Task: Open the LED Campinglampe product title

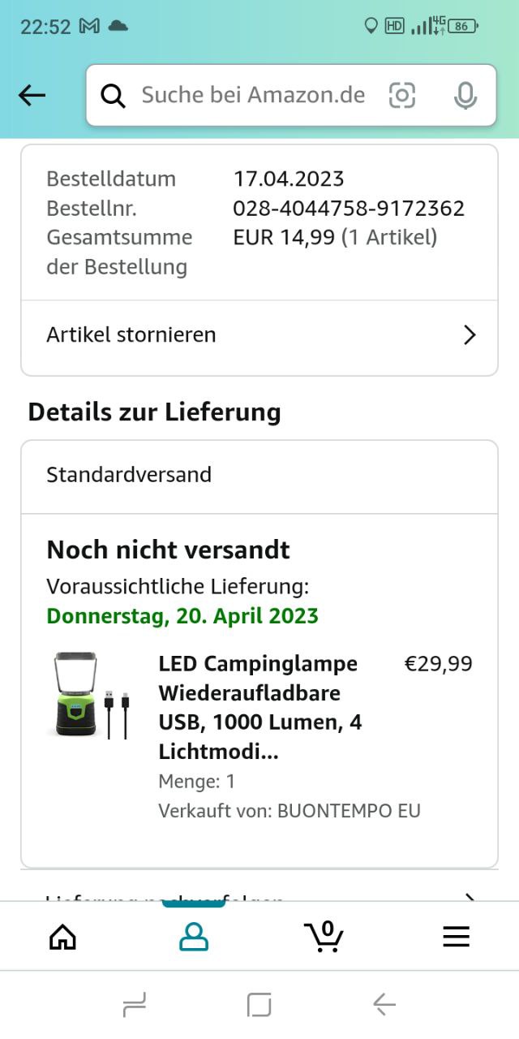Action: pyautogui.click(x=259, y=708)
